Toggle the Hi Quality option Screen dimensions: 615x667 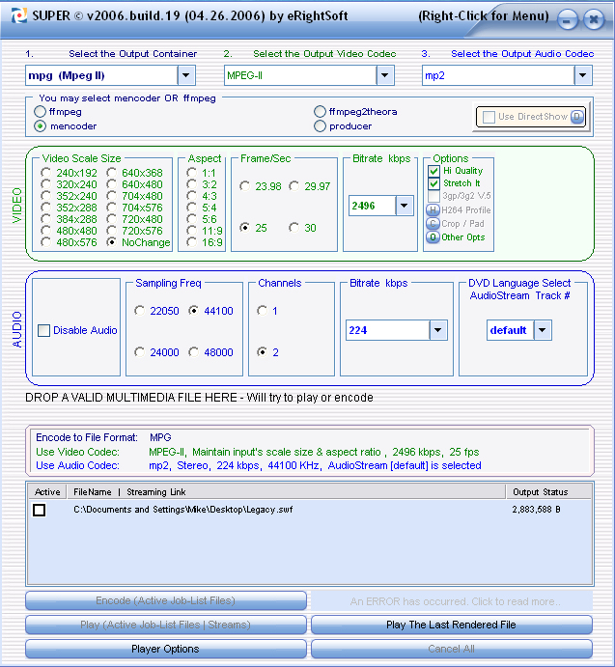(433, 171)
